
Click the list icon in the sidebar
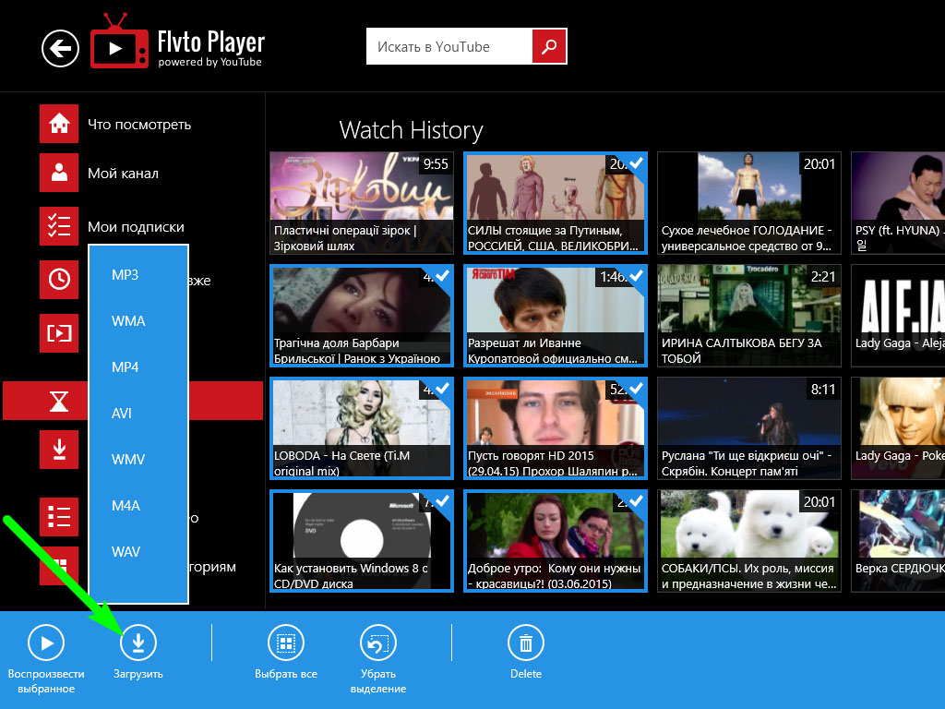[x=59, y=517]
